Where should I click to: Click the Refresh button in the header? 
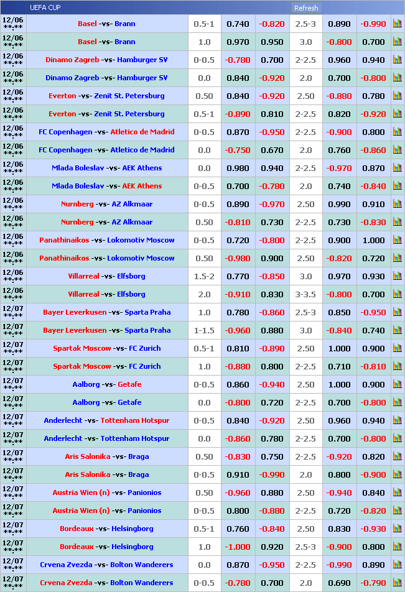(305, 8)
